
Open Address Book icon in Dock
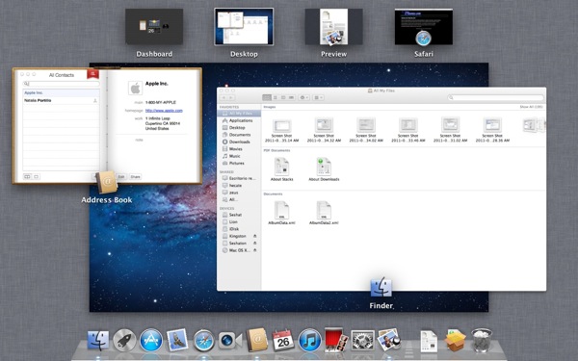(256, 340)
